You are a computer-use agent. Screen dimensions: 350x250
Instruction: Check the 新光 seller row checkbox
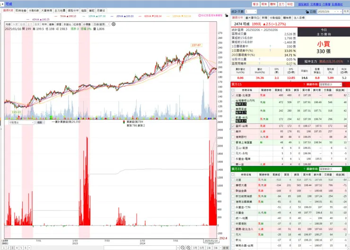[x=233, y=240]
